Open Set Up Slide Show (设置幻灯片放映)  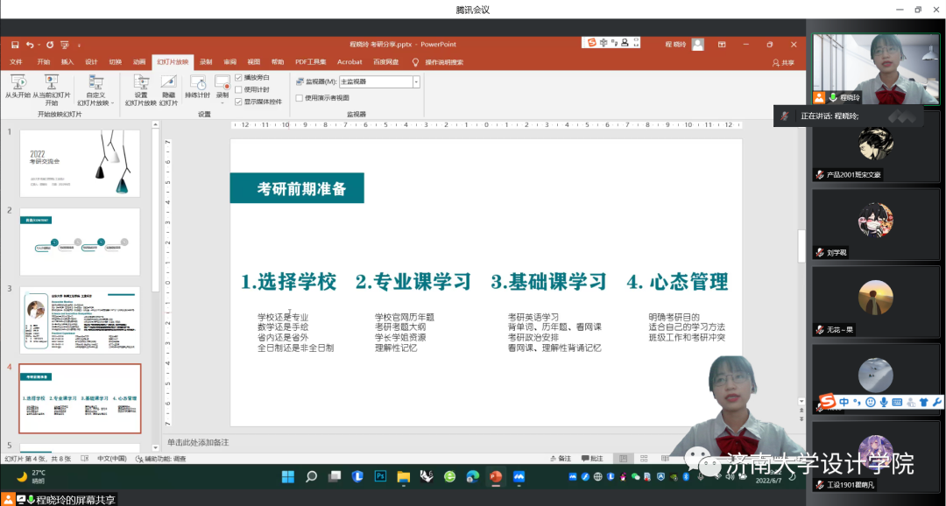click(x=141, y=81)
